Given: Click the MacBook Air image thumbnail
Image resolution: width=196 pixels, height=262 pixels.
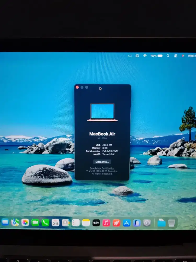Looking at the screenshot, I should 102,112.
